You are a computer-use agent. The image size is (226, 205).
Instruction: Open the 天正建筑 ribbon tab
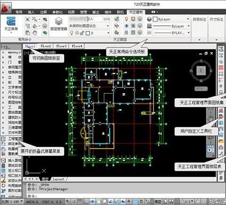coord(136,12)
